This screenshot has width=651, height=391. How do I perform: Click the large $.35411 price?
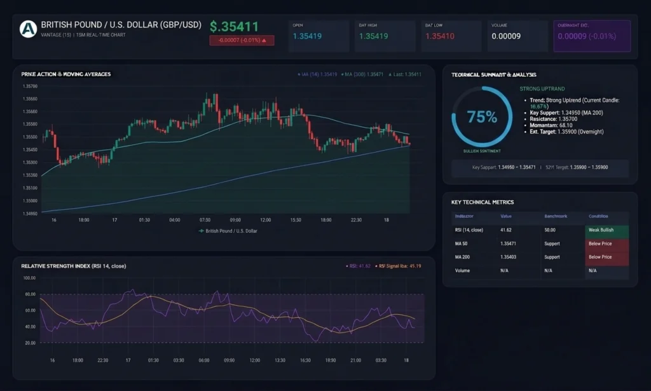pyautogui.click(x=234, y=27)
